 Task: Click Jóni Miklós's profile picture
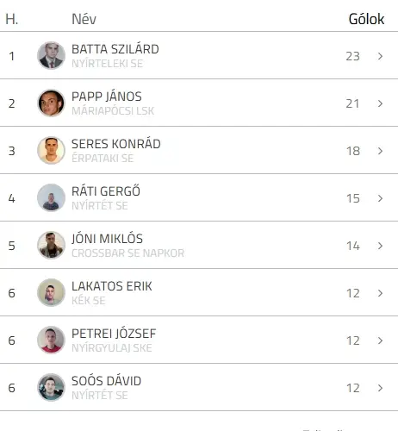click(51, 245)
